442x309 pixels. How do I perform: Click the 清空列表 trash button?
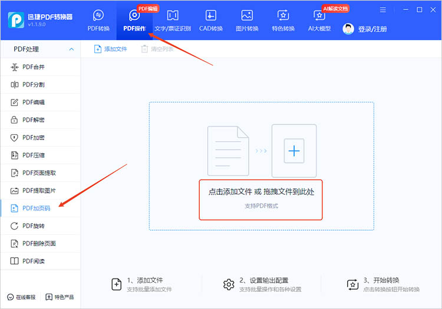point(157,49)
